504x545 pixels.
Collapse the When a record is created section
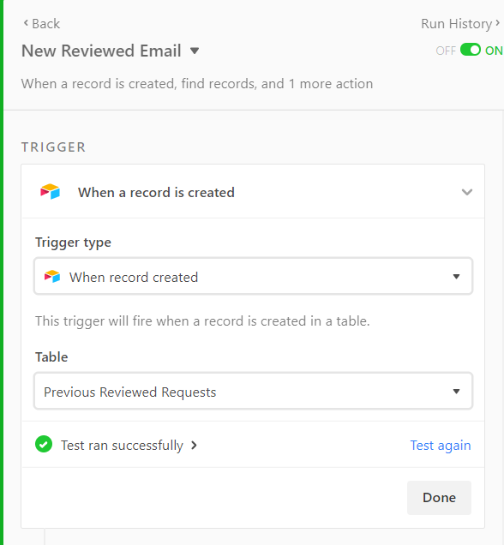pos(467,192)
